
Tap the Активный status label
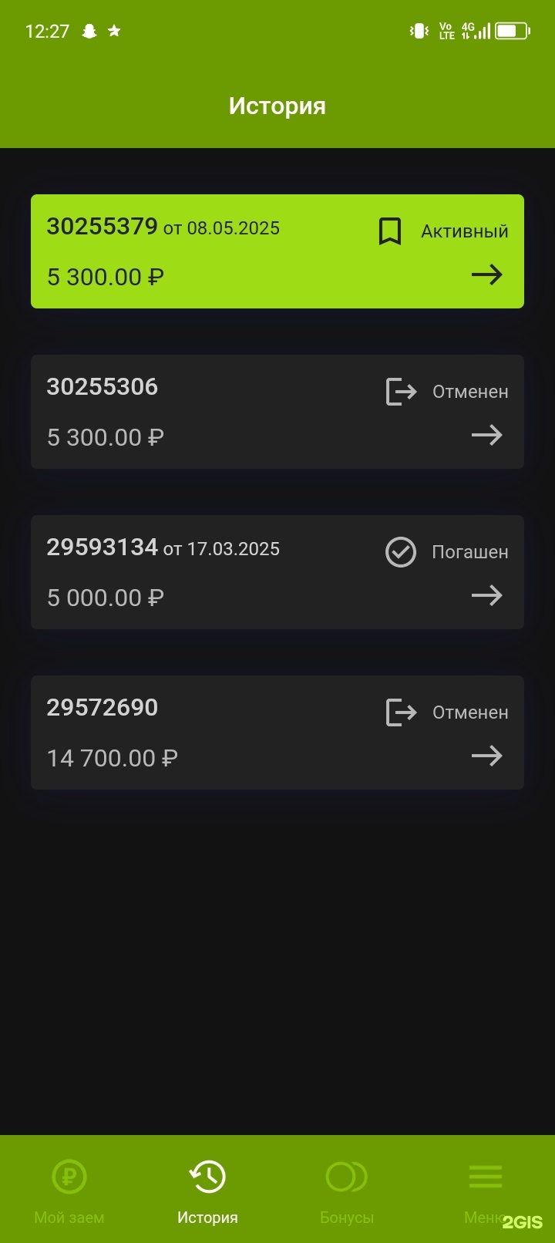point(465,231)
